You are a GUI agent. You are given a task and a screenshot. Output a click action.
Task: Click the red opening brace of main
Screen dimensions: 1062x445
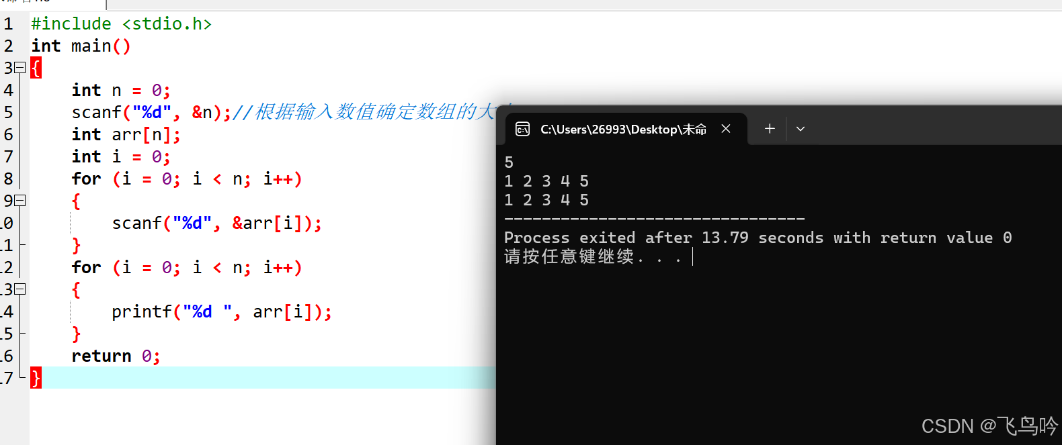click(x=36, y=68)
